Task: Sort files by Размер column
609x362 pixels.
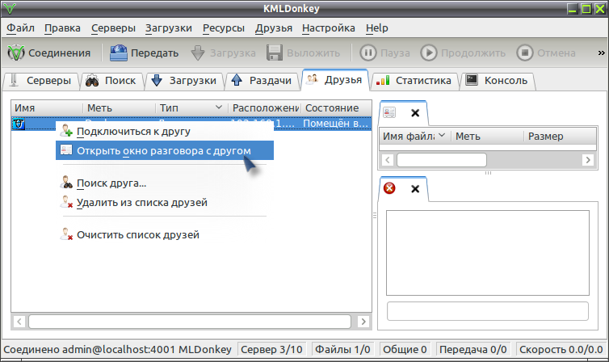Action: [x=560, y=137]
